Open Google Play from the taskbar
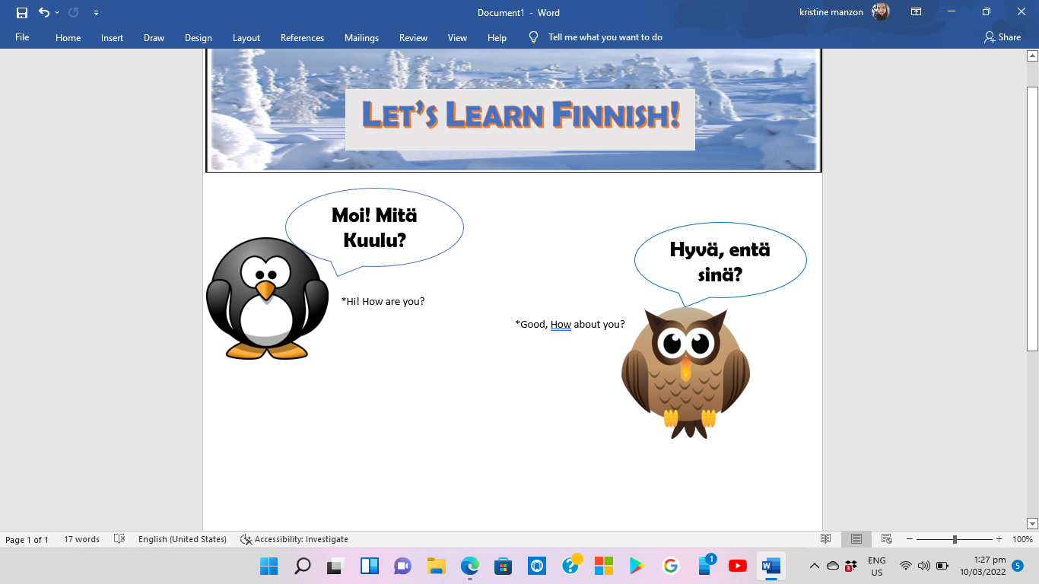 [x=637, y=566]
